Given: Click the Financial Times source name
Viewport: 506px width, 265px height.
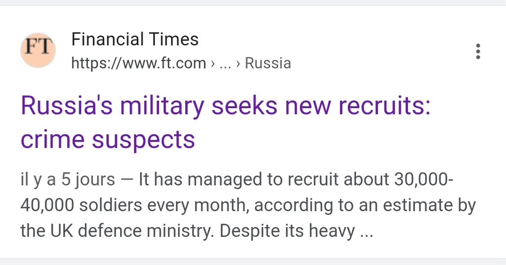Looking at the screenshot, I should 135,39.
